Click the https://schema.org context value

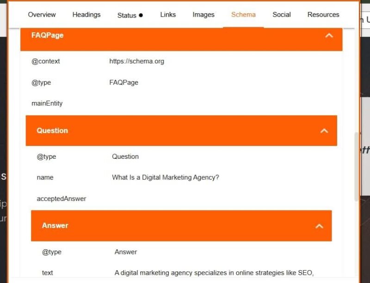[x=136, y=61]
